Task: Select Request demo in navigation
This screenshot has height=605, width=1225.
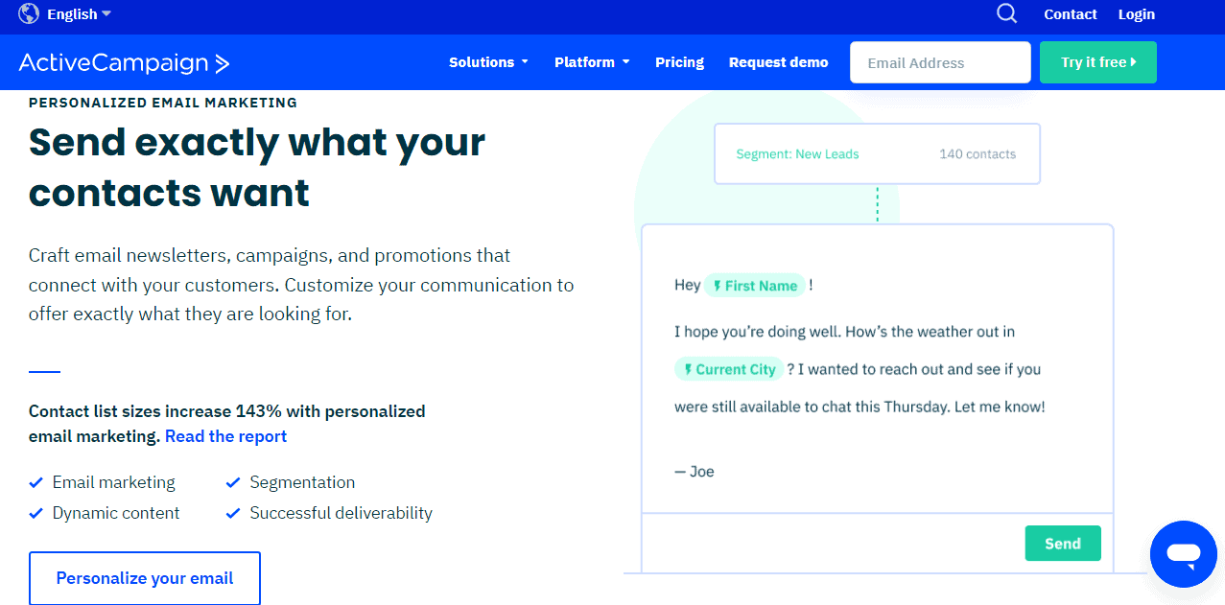Action: [x=778, y=62]
